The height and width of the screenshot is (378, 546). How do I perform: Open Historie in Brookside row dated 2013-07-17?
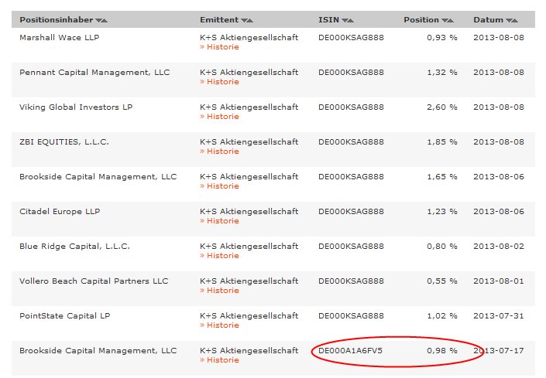[219, 360]
